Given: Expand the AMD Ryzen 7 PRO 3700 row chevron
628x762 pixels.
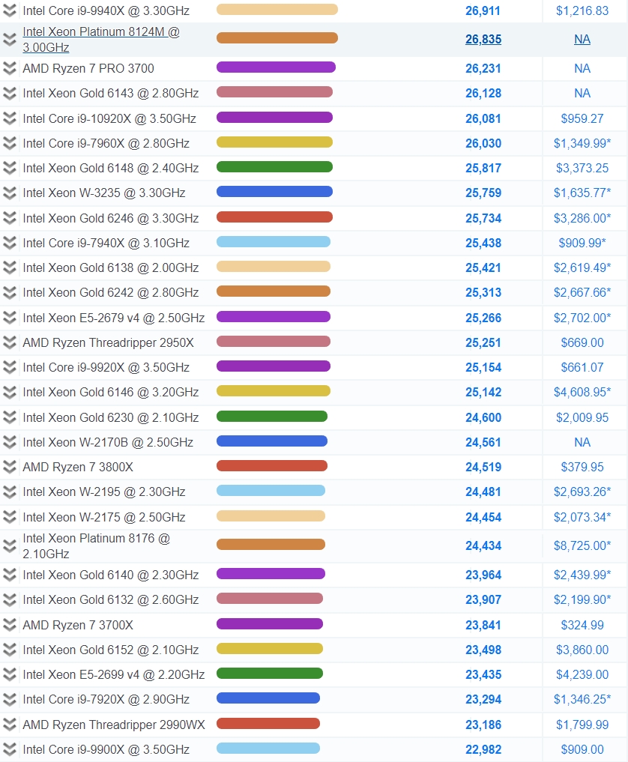Looking at the screenshot, I should point(10,68).
